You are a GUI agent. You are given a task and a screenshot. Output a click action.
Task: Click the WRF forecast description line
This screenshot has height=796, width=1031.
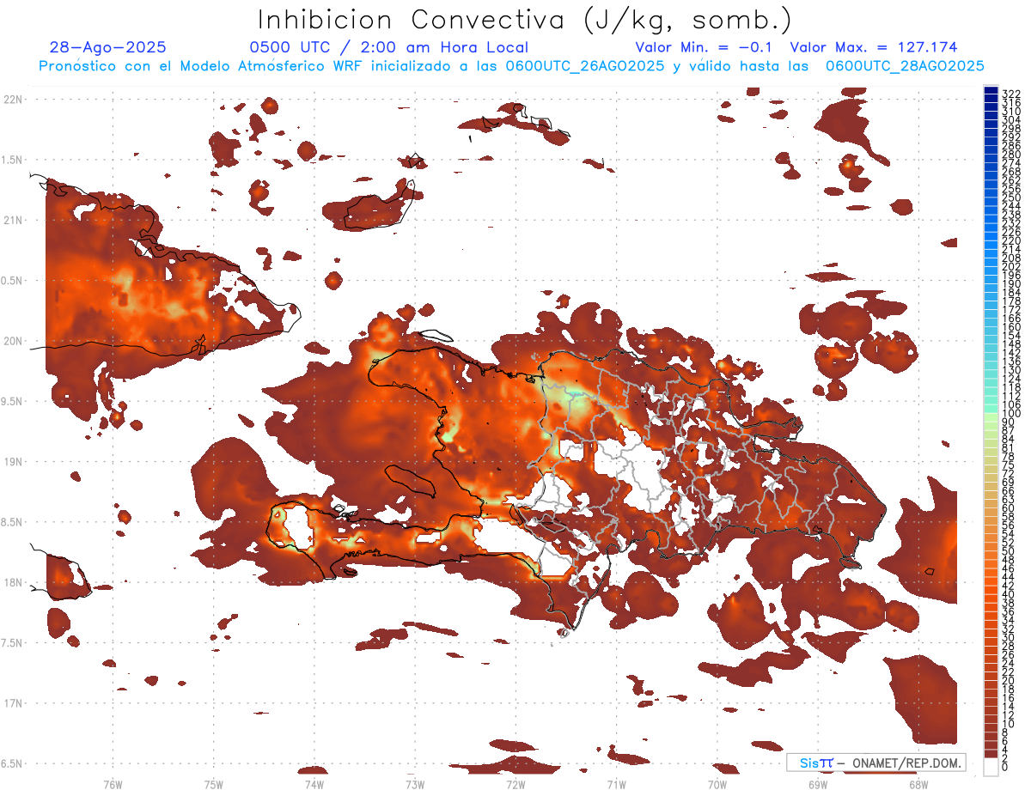click(x=511, y=65)
